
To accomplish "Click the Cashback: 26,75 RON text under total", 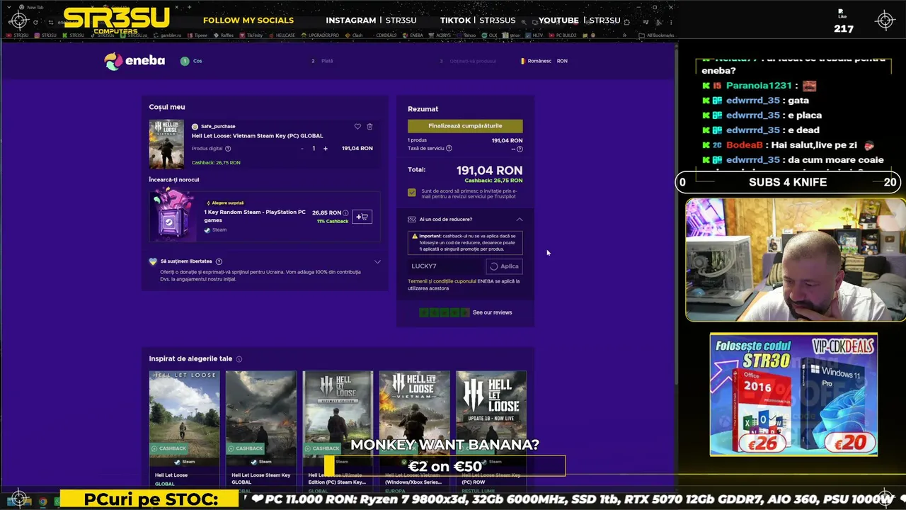I will pyautogui.click(x=493, y=181).
